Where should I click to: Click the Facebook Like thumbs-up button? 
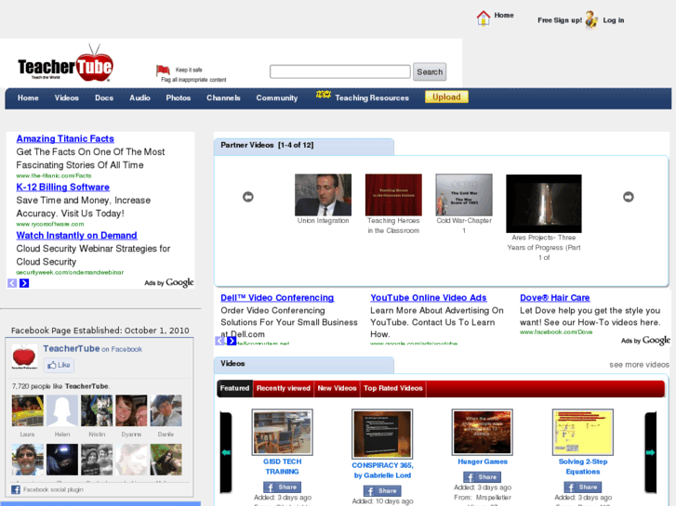tap(59, 365)
